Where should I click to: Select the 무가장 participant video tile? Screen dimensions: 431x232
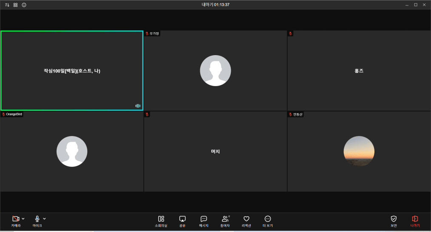pos(215,71)
